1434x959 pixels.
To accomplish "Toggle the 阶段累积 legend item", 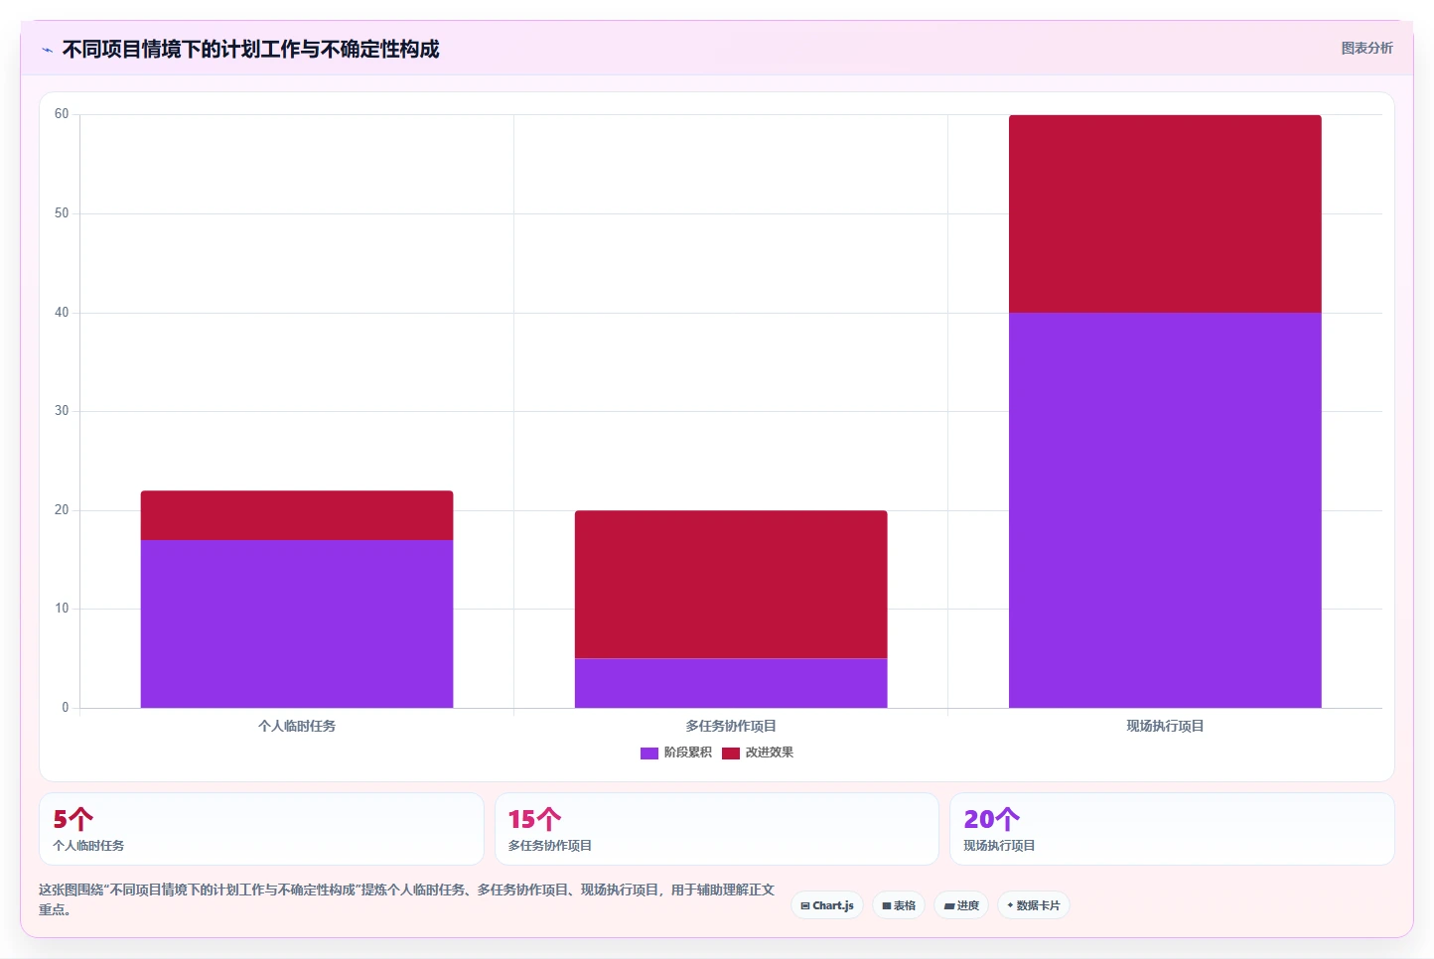I will point(676,753).
